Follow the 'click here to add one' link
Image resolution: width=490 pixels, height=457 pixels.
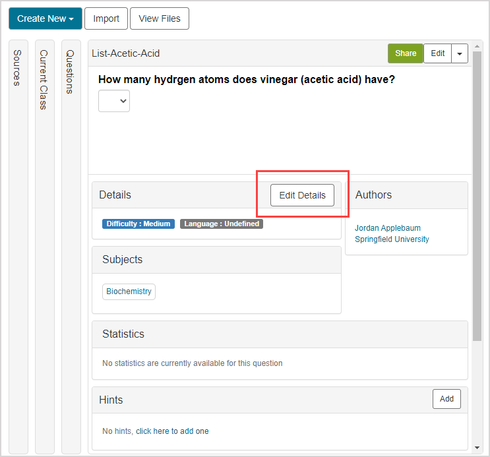(x=172, y=431)
